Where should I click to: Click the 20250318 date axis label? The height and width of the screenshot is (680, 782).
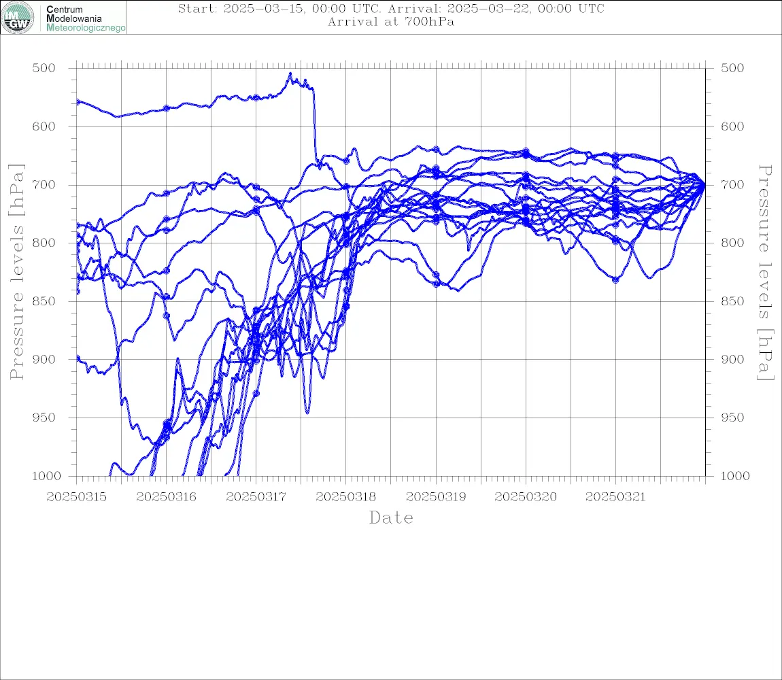[x=345, y=497]
